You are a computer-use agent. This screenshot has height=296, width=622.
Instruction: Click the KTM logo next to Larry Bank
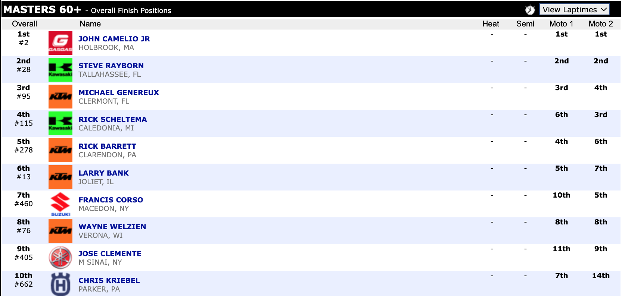click(60, 177)
